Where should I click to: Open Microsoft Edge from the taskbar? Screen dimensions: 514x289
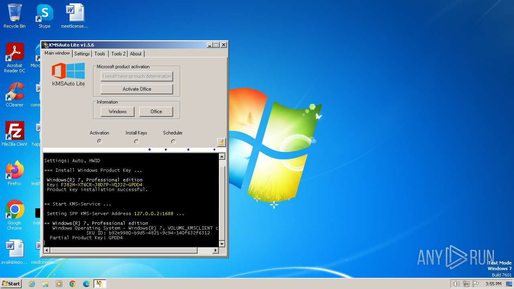pos(86,284)
